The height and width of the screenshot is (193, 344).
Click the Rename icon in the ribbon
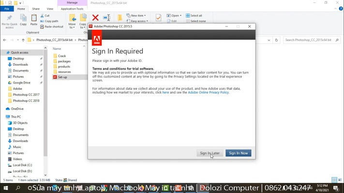click(107, 18)
